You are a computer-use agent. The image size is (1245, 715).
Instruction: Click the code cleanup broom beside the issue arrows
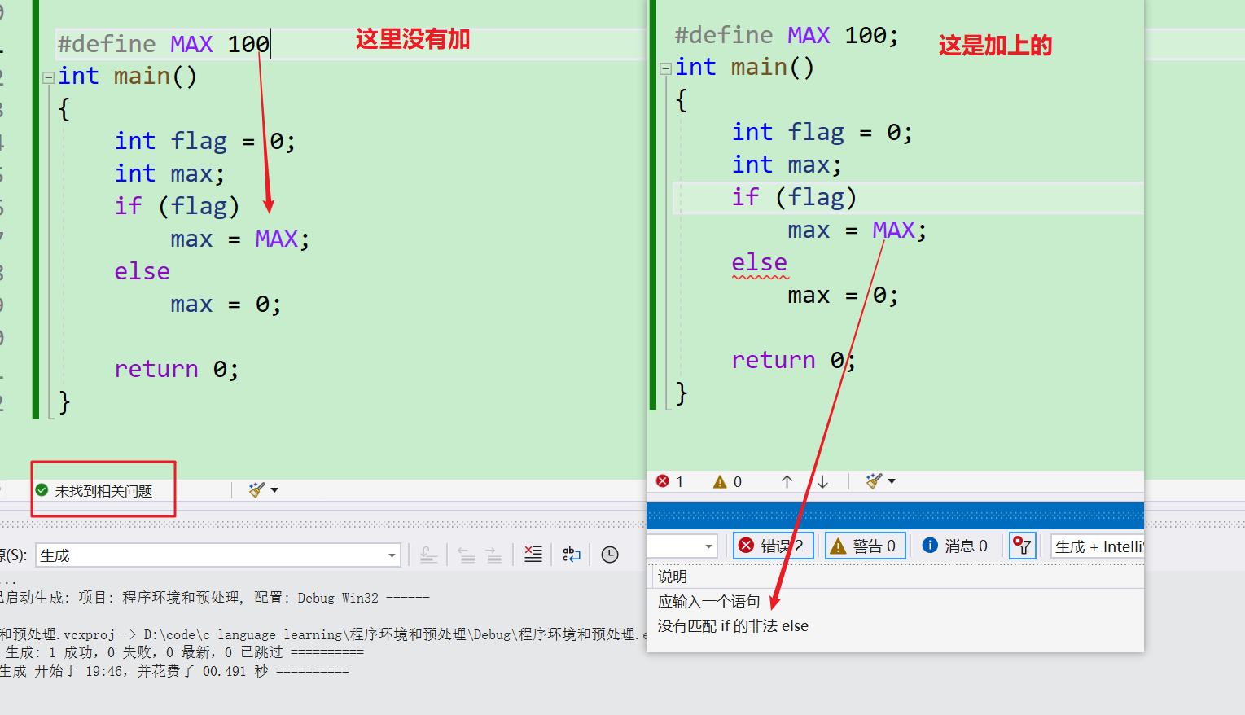(874, 481)
